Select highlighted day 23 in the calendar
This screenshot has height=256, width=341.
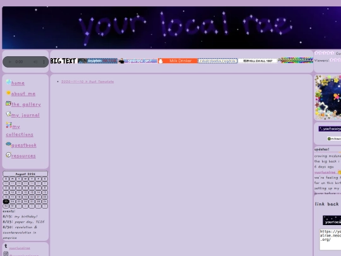pos(6,202)
